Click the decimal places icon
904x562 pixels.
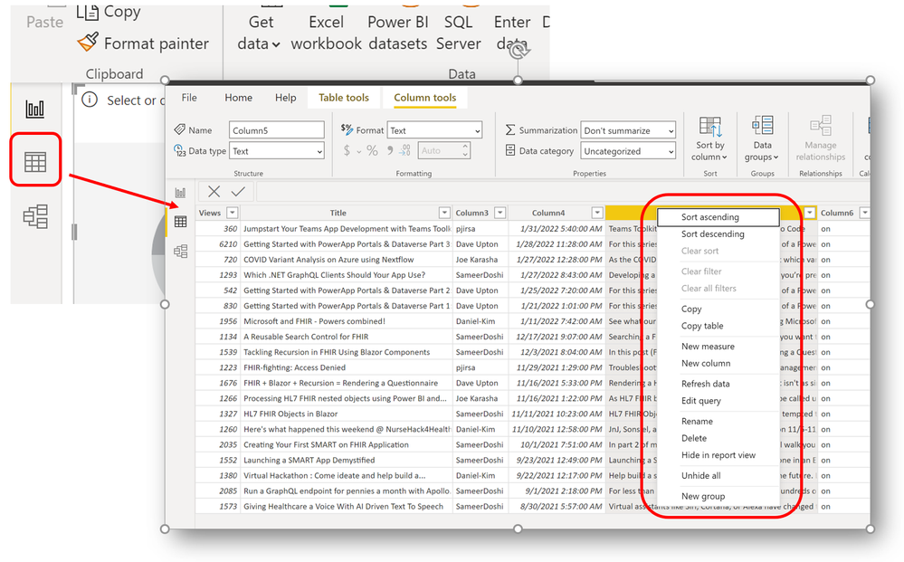[405, 150]
